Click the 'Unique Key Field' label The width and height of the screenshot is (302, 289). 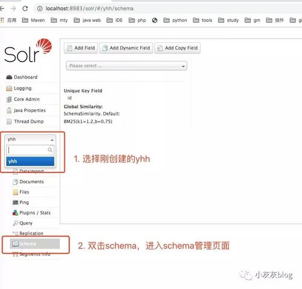tap(83, 91)
